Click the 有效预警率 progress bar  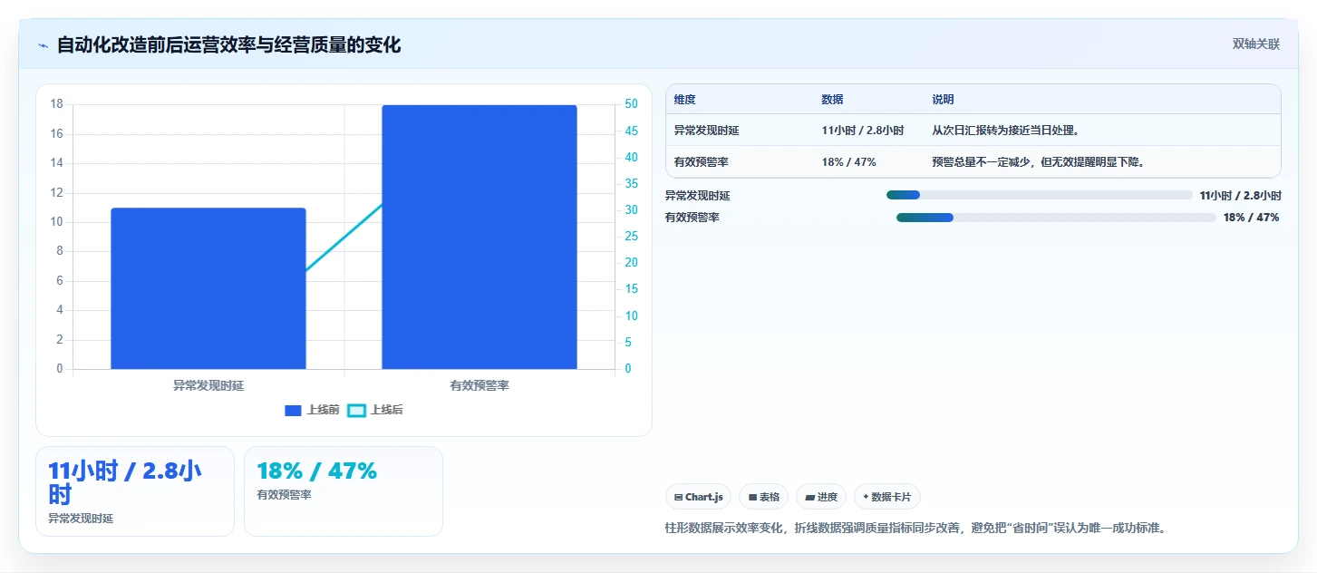pyautogui.click(x=1056, y=218)
